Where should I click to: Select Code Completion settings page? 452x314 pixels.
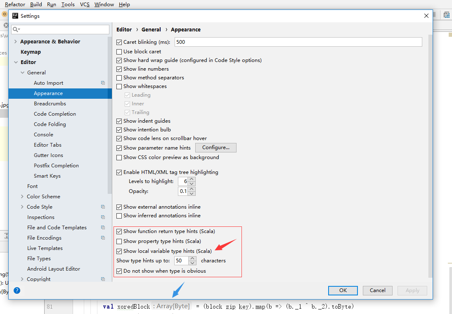click(x=55, y=114)
